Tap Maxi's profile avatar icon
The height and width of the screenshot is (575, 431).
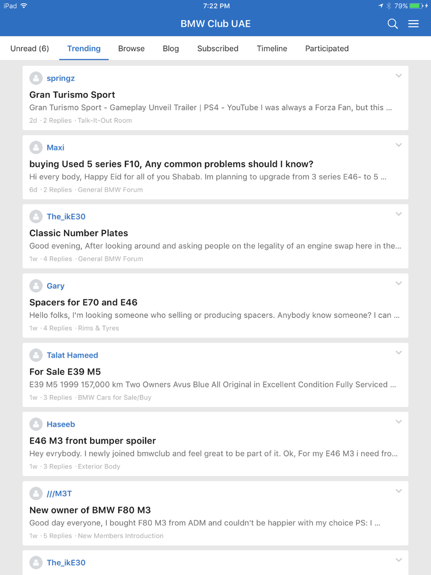[36, 147]
